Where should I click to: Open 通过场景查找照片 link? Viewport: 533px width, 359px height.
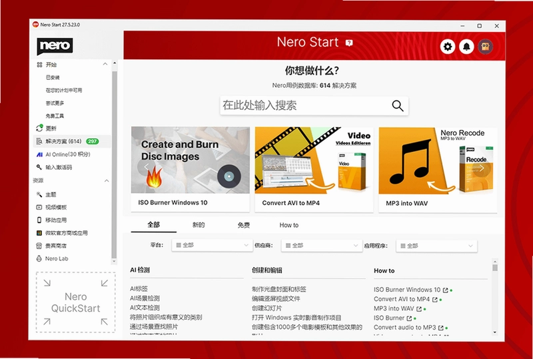154,327
